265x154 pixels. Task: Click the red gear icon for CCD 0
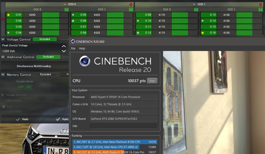131,4
